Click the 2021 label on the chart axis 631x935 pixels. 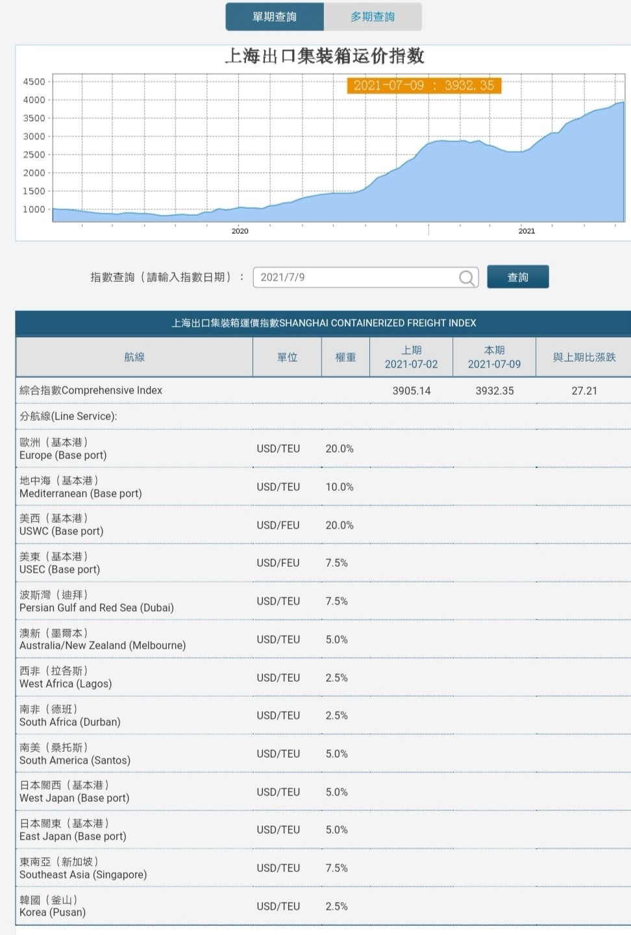[526, 231]
